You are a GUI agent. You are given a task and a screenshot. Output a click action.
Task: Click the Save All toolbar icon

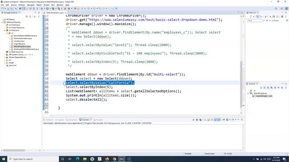pyautogui.click(x=12, y=9)
